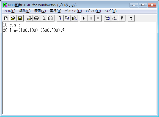Click the 20/10 line swap icon

point(107,18)
